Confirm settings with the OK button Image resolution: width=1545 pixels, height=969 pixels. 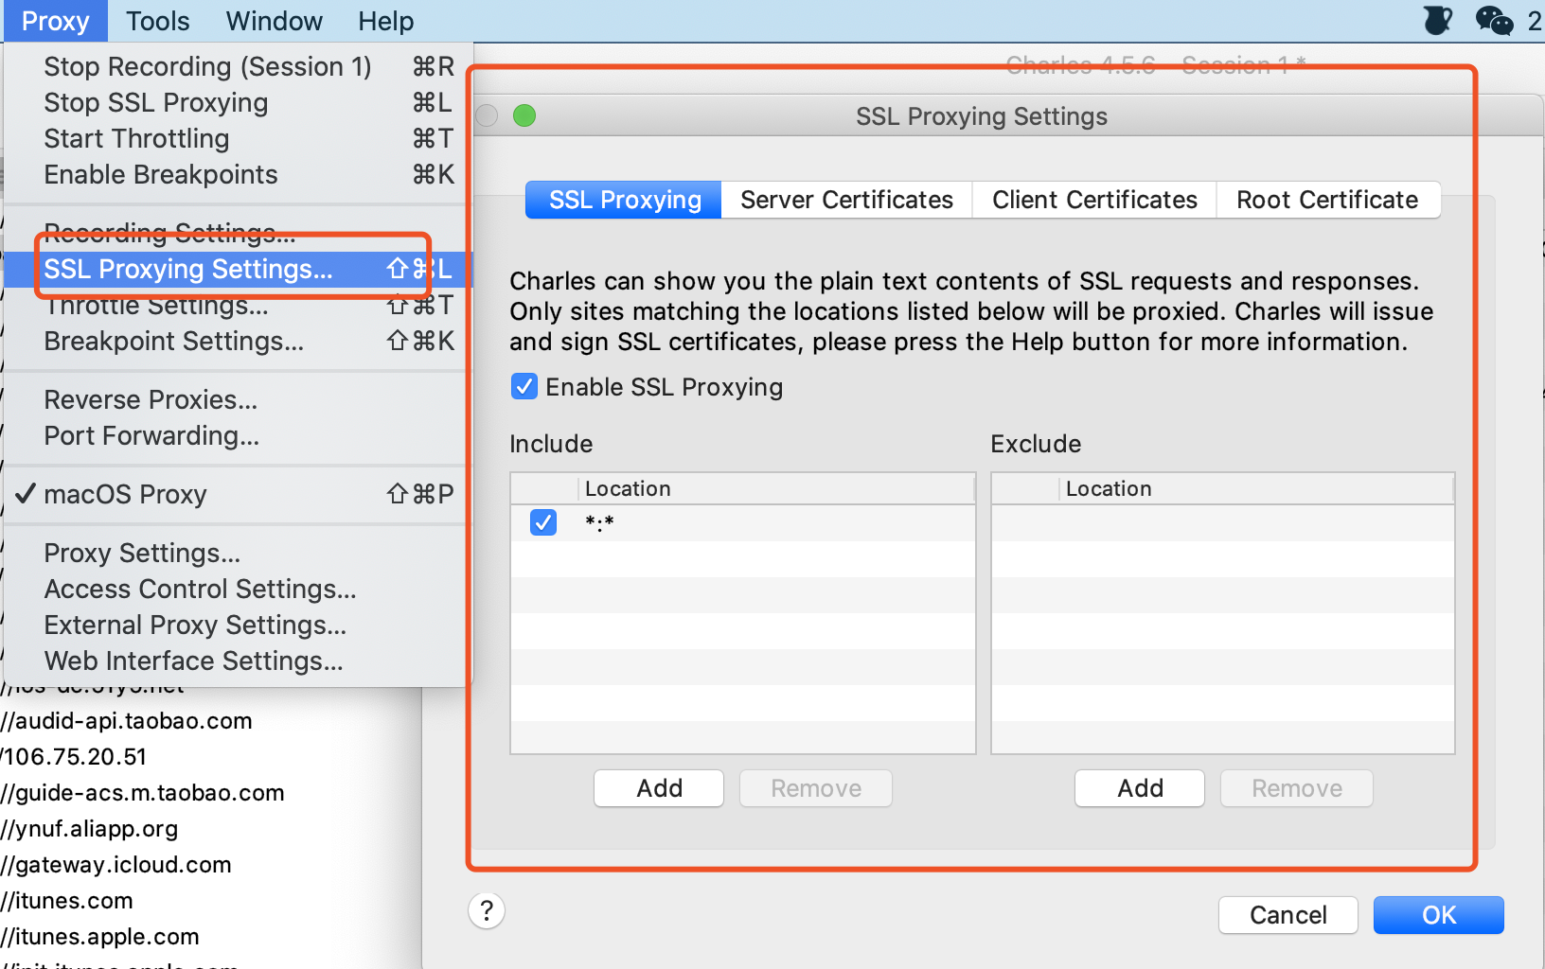pyautogui.click(x=1439, y=915)
